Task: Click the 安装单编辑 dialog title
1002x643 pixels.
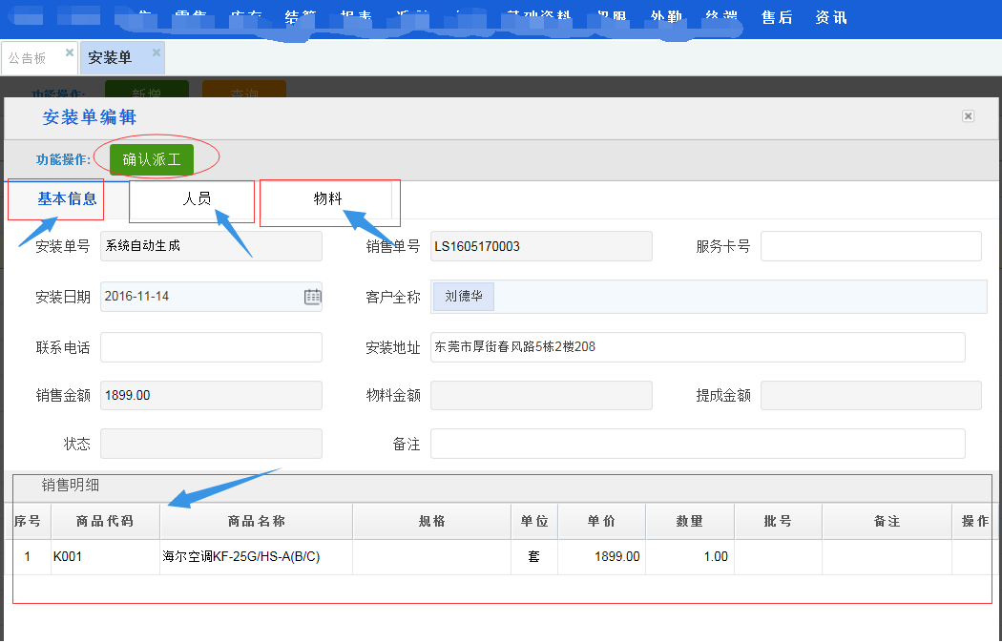Action: point(90,117)
